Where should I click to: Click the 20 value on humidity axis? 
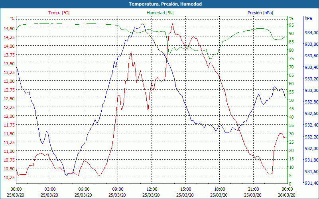tap(291, 150)
